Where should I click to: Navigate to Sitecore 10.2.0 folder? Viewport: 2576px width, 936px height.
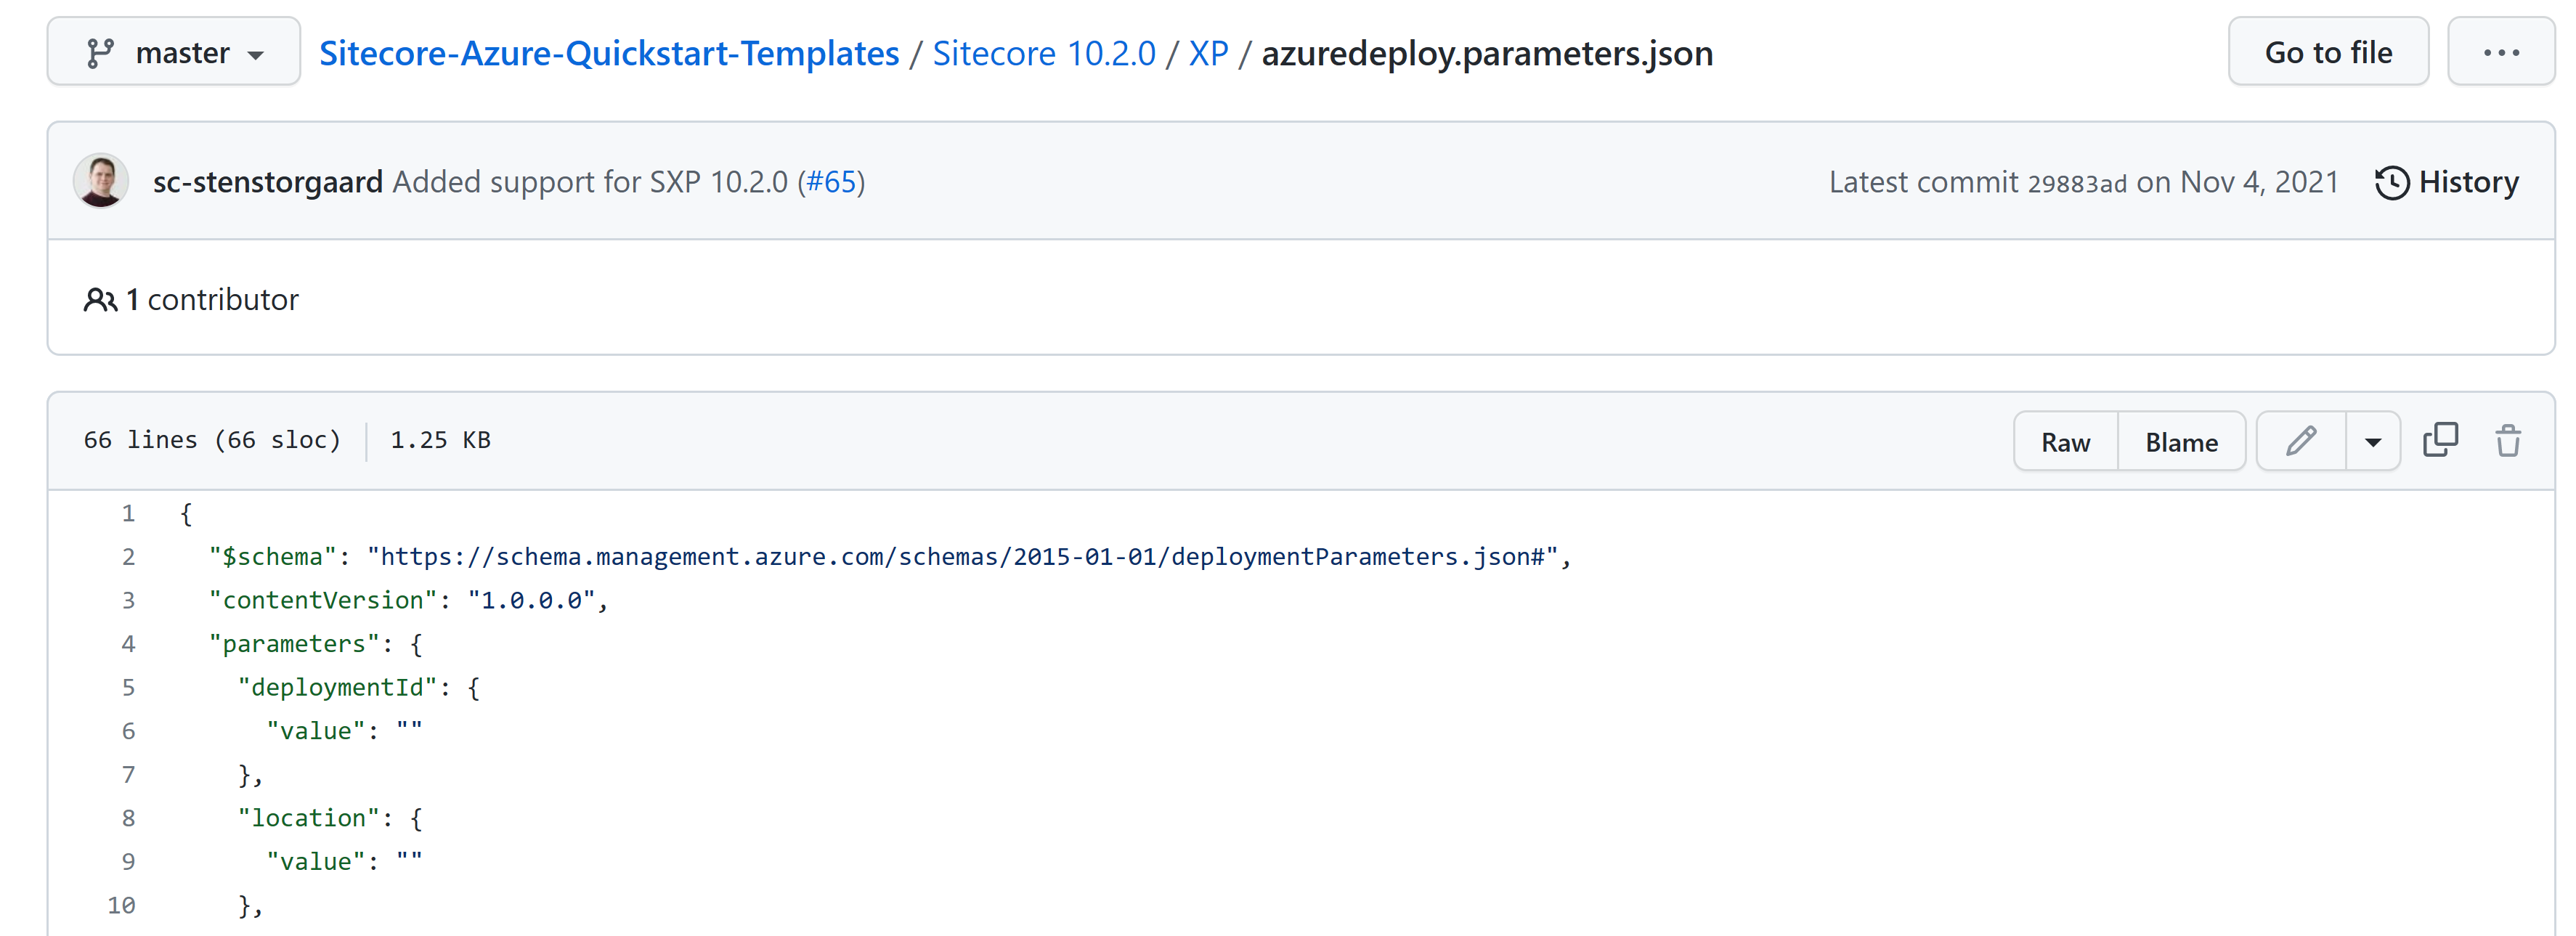[1044, 53]
